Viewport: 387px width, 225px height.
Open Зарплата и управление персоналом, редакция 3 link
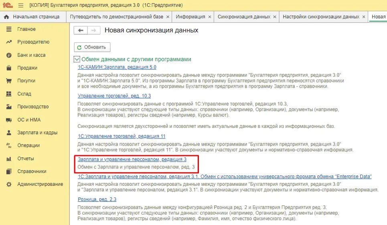[x=132, y=159]
